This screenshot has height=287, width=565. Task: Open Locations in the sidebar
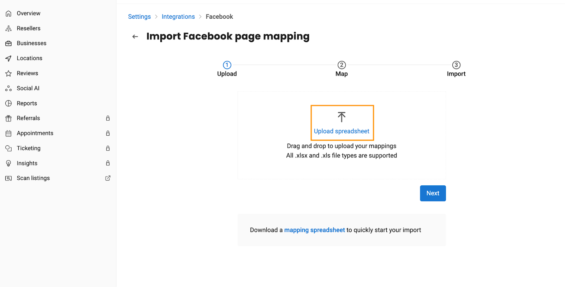(x=30, y=58)
